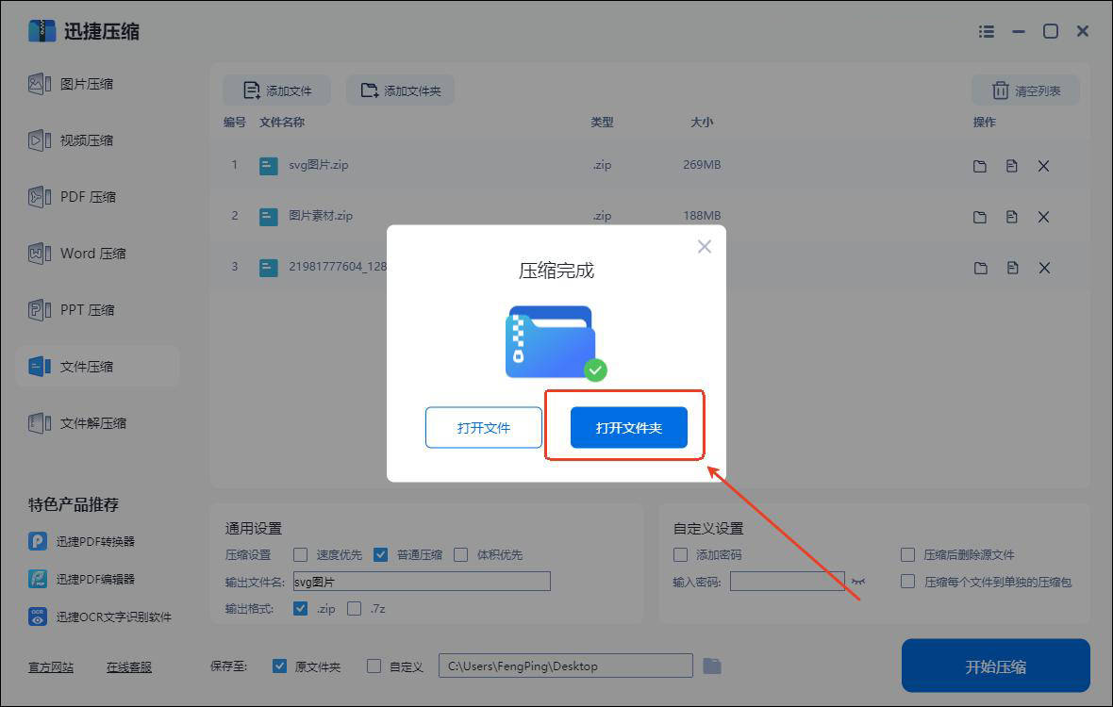
Task: Enable the 添加密码 checkbox
Action: point(681,554)
